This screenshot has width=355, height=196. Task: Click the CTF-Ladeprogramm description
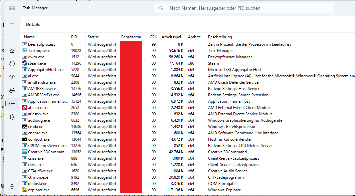pos(226,177)
